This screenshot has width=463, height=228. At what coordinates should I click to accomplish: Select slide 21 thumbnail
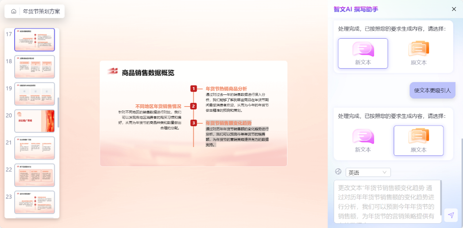point(35,148)
